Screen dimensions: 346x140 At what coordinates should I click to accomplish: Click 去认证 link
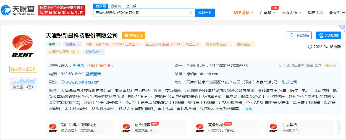click(x=331, y=66)
